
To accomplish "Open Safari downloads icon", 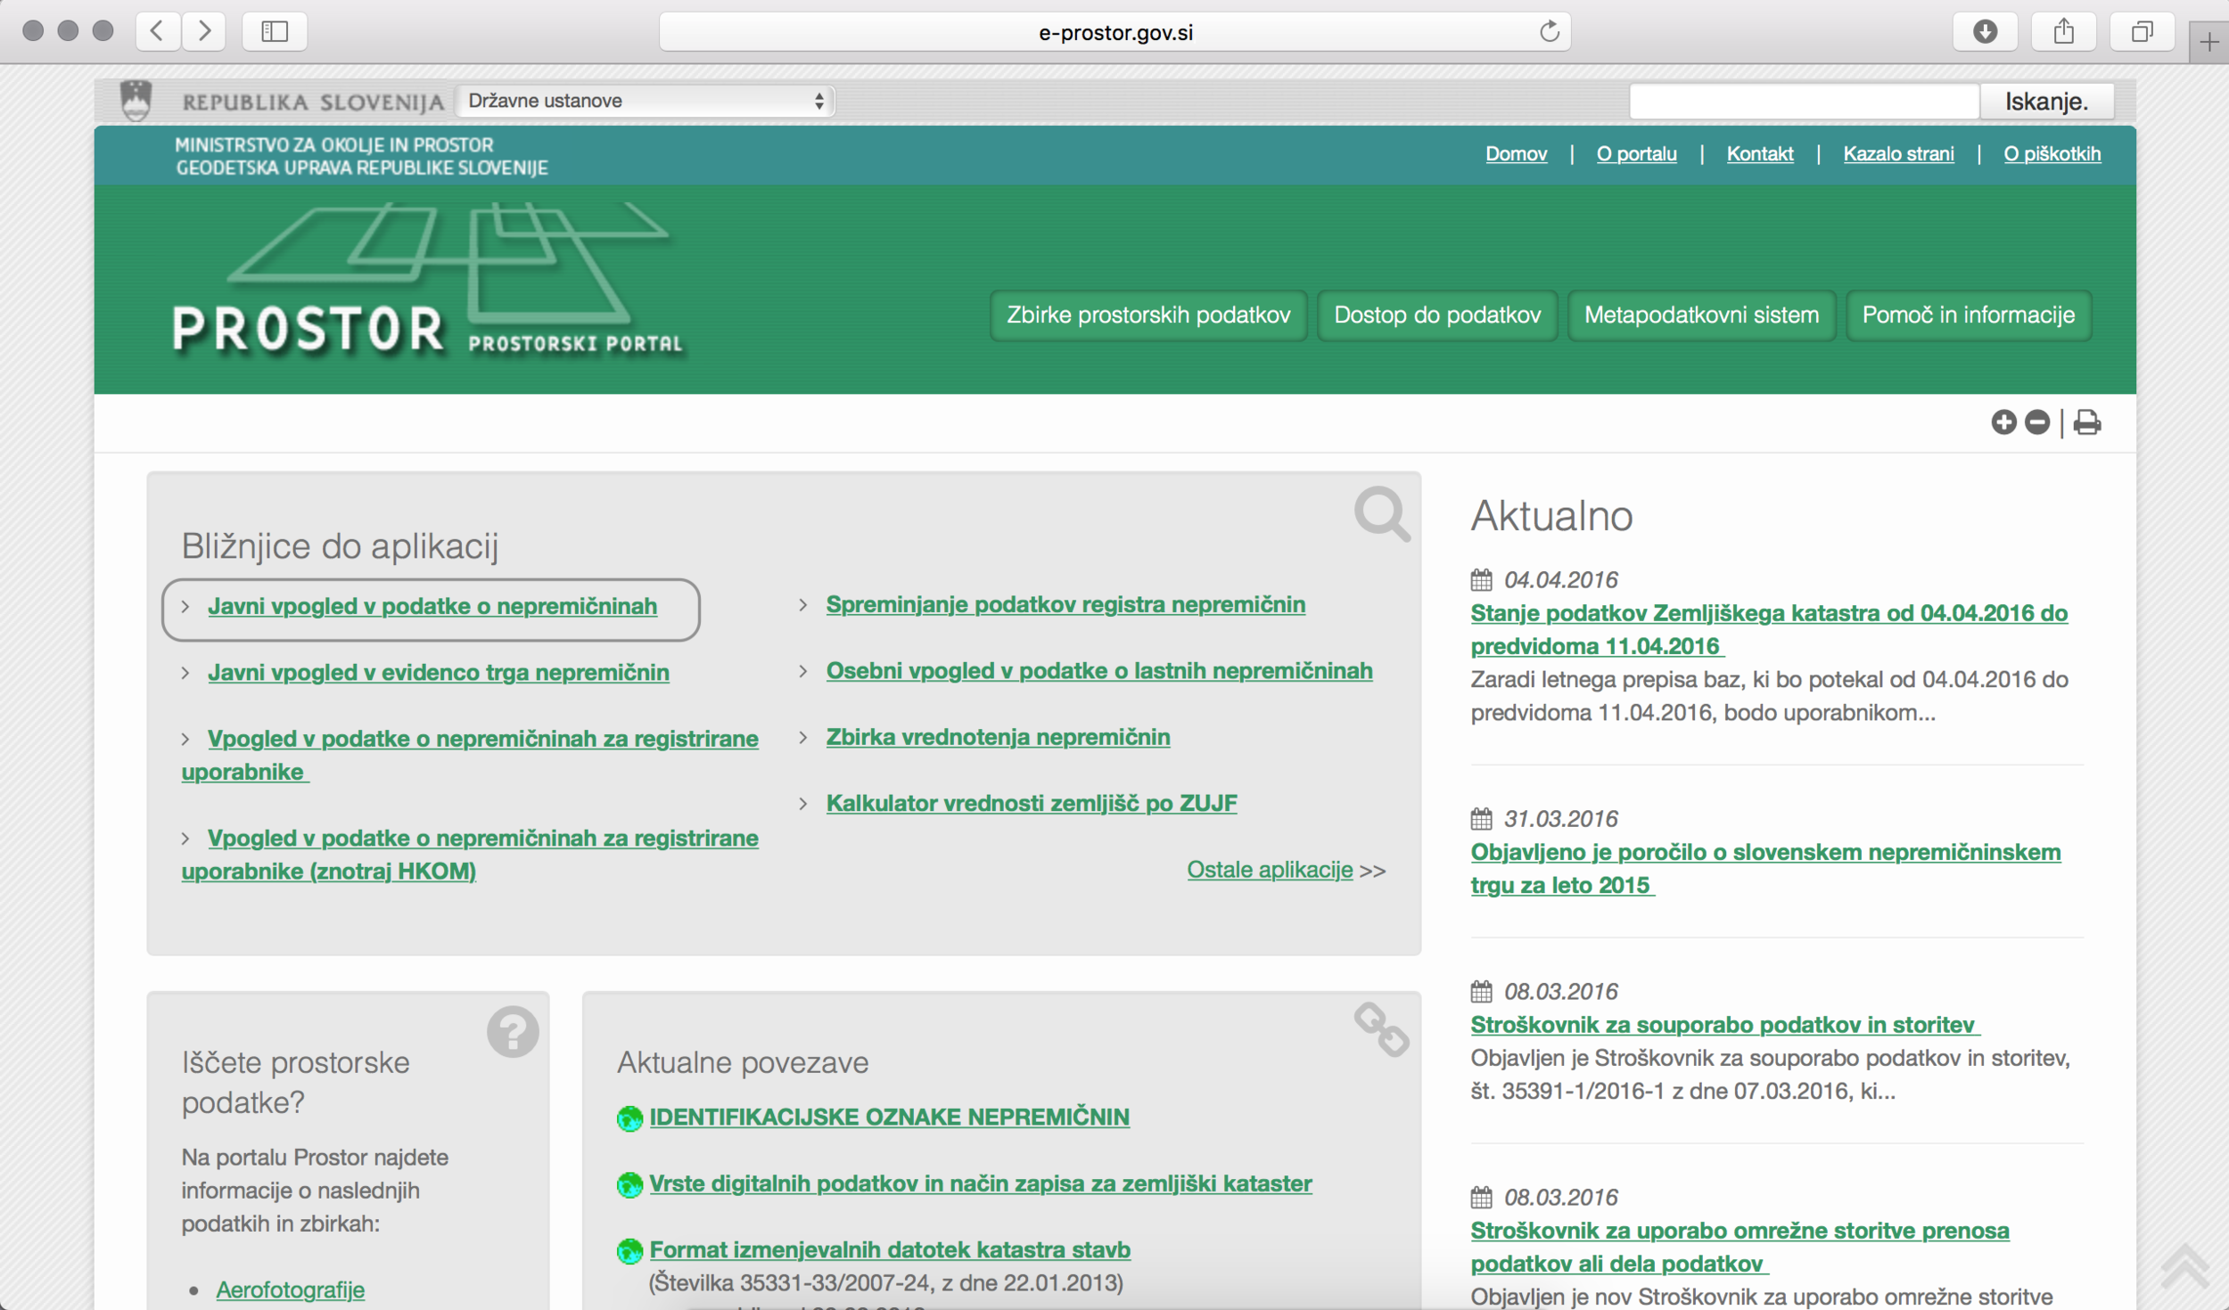I will [x=1985, y=32].
